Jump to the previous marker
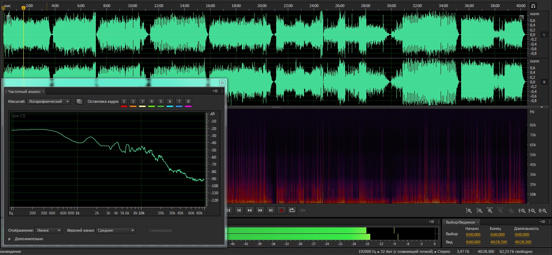The height and width of the screenshot is (255, 552). pyautogui.click(x=239, y=210)
